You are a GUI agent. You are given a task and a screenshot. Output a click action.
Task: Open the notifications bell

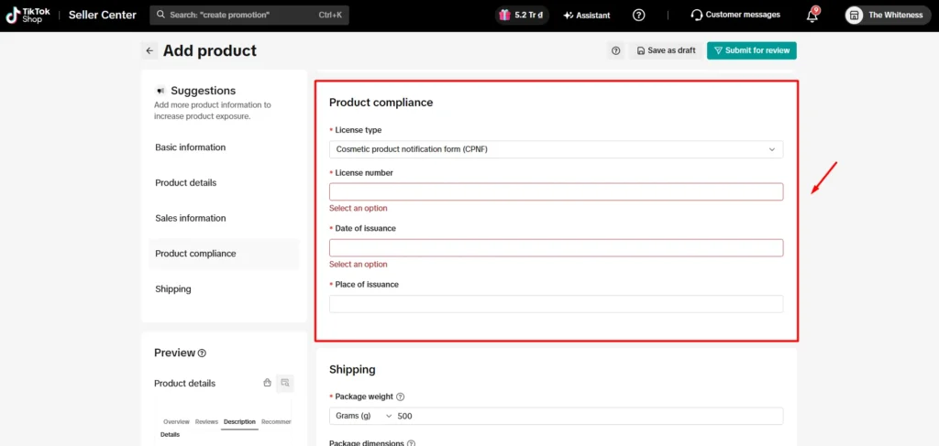[x=812, y=15]
